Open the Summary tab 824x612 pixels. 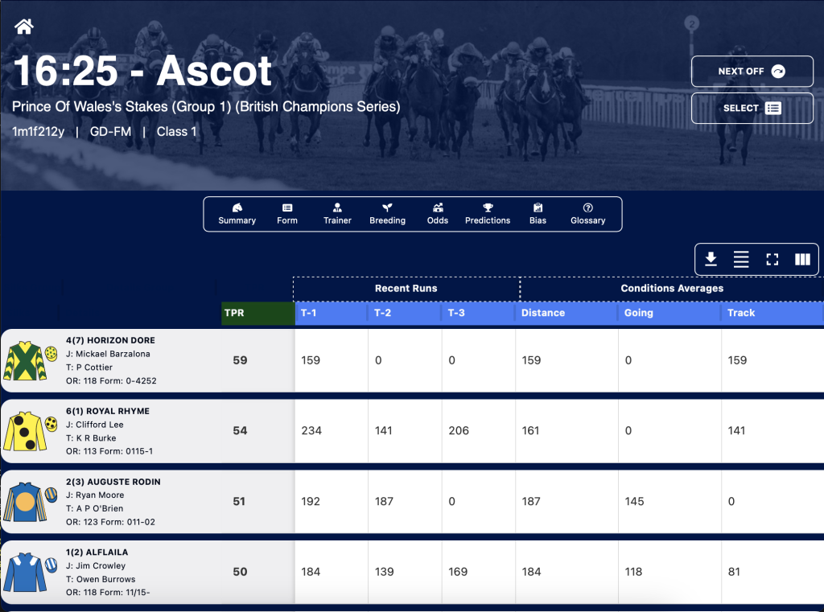pos(237,214)
